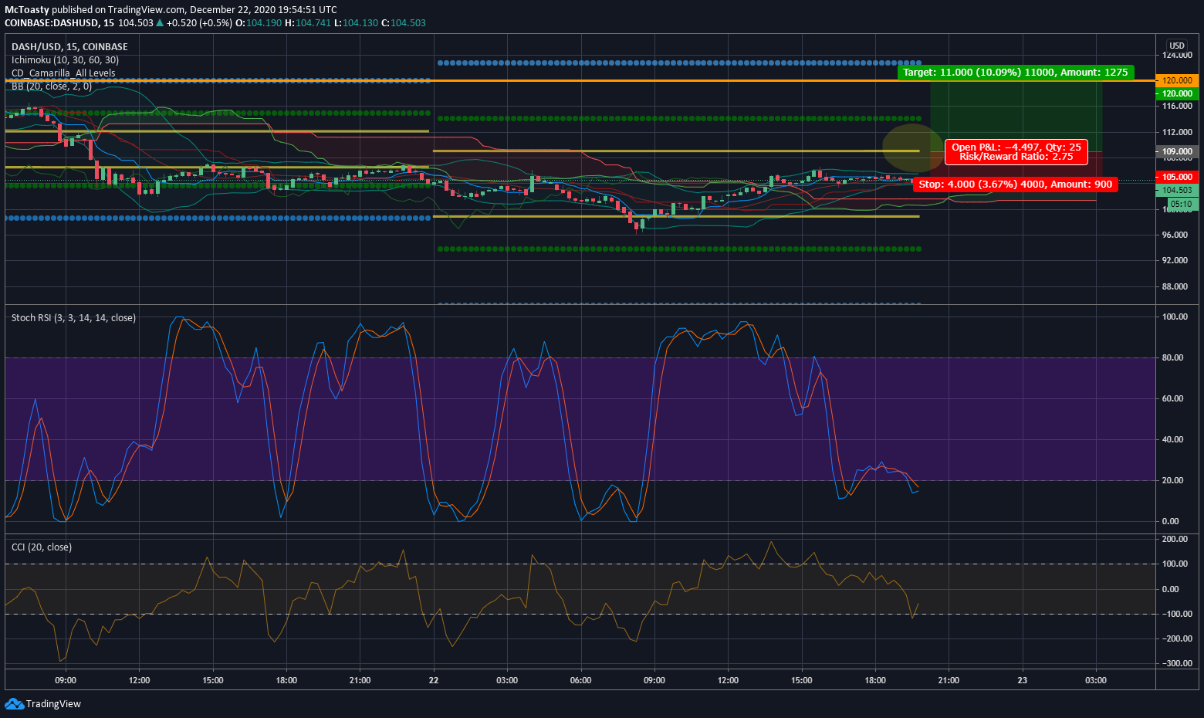Click the red 105.000 stop price label
The height and width of the screenshot is (718, 1204).
1177,177
